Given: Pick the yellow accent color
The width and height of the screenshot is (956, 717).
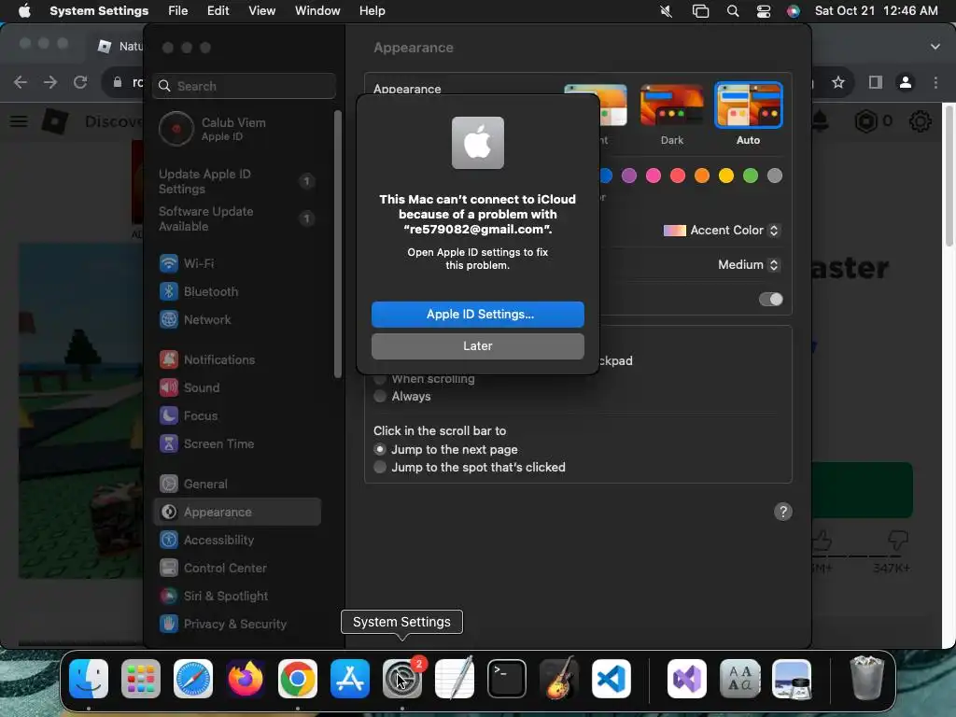Looking at the screenshot, I should [726, 176].
